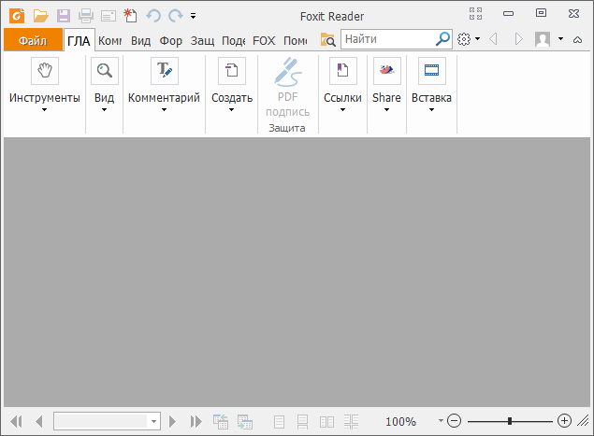Click the Share icon in the ribbon

(386, 71)
